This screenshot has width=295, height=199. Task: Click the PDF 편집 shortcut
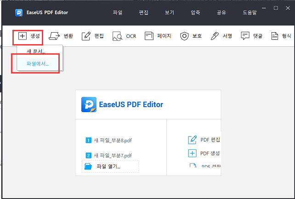pos(204,140)
